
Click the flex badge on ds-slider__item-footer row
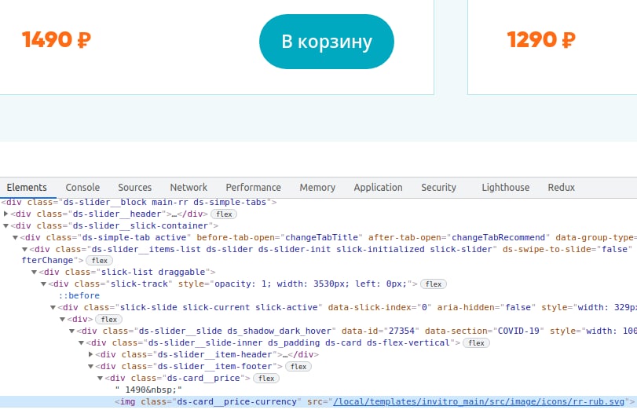(298, 367)
